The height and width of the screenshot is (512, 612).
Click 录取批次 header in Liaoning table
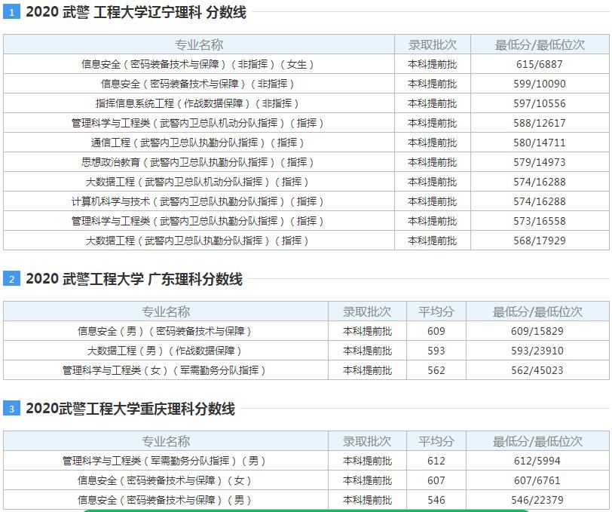(433, 44)
